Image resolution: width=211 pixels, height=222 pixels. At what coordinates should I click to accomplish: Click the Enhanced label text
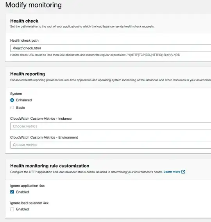click(24, 100)
